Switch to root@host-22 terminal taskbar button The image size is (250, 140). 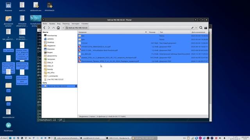pos(92,138)
